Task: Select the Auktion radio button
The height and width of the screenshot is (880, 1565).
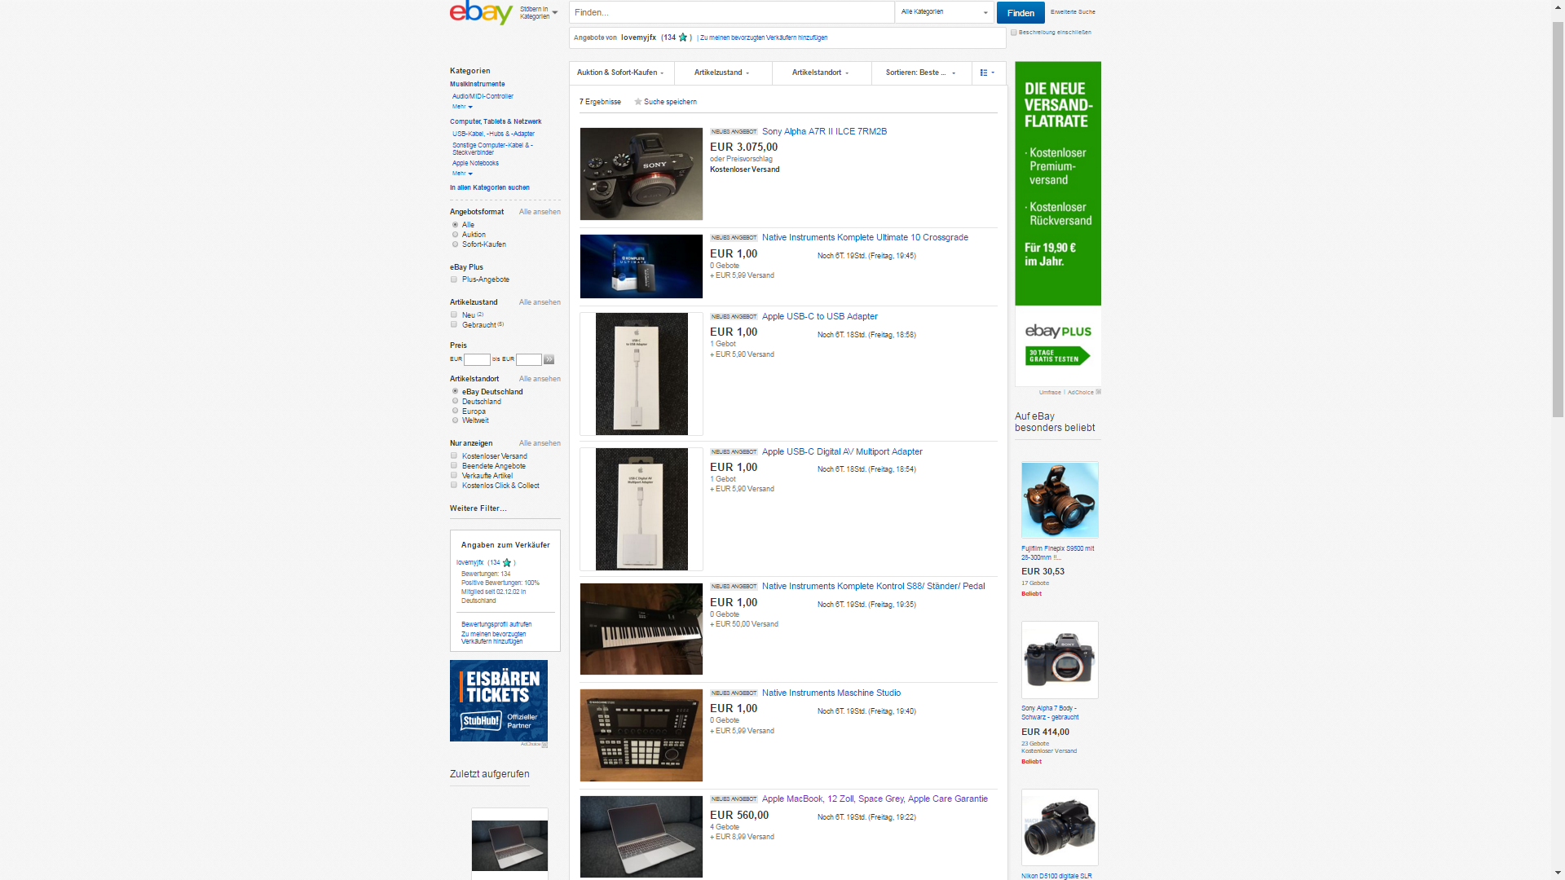Action: [x=455, y=235]
